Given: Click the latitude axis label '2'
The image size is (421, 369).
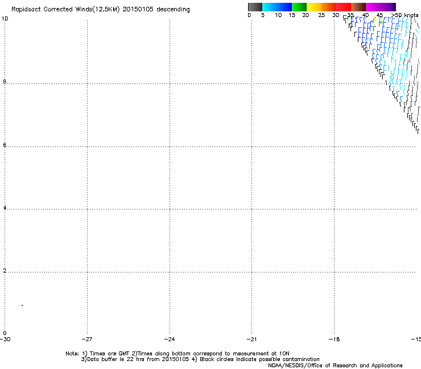Looking at the screenshot, I should click(x=5, y=270).
